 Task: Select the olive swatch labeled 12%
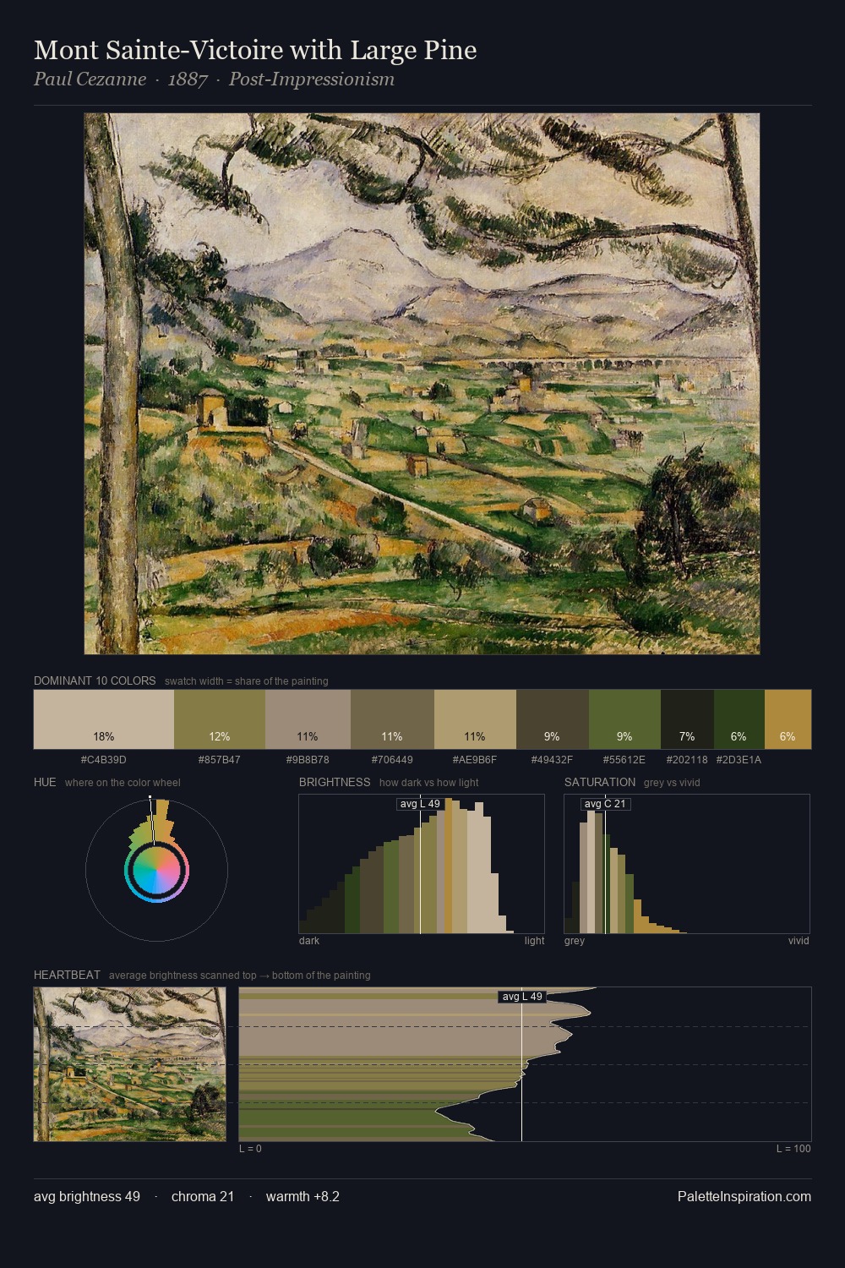(220, 719)
